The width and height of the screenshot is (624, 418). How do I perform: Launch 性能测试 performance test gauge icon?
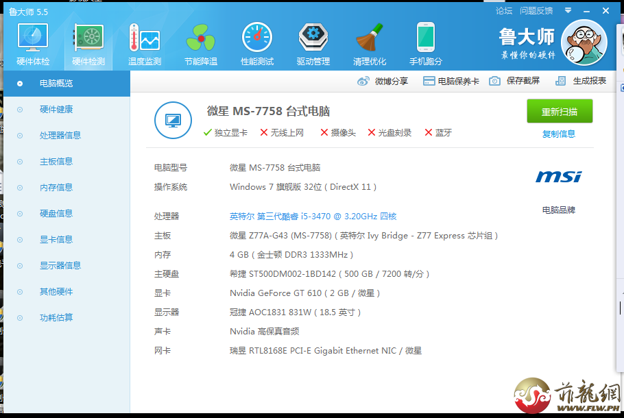(257, 38)
